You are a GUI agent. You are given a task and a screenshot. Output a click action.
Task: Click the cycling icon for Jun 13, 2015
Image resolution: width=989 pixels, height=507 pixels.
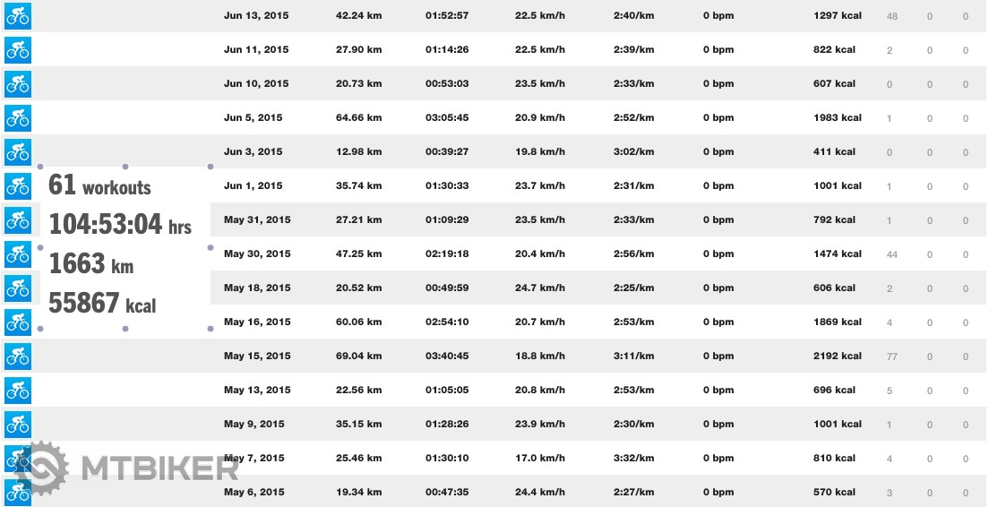(18, 16)
